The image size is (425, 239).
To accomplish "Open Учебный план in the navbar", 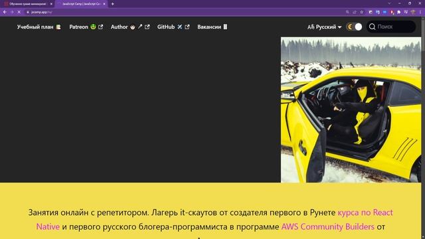I will tap(39, 27).
